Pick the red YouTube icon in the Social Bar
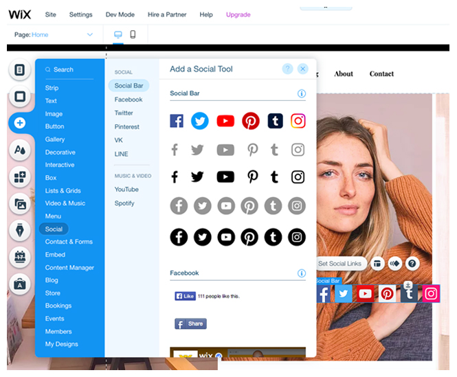Image resolution: width=457 pixels, height=377 pixels. pos(225,121)
